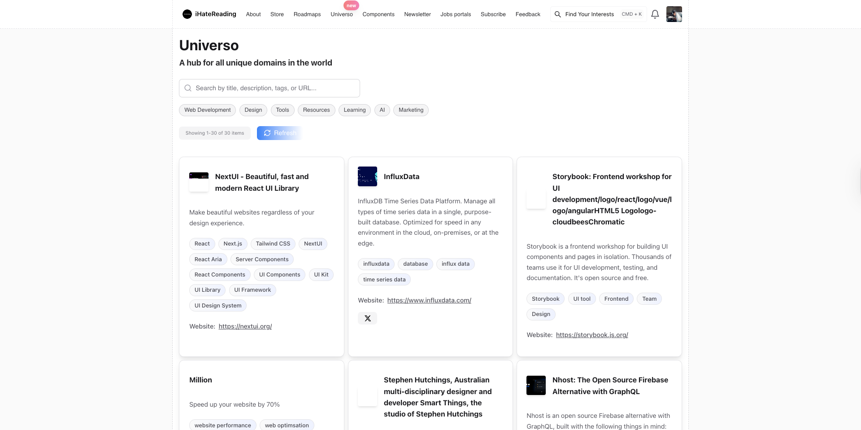Filter by Resources category

[x=317, y=110]
